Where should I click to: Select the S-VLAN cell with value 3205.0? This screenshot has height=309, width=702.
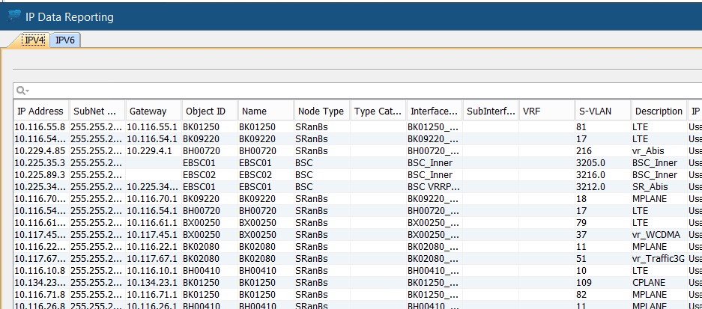pyautogui.click(x=602, y=162)
